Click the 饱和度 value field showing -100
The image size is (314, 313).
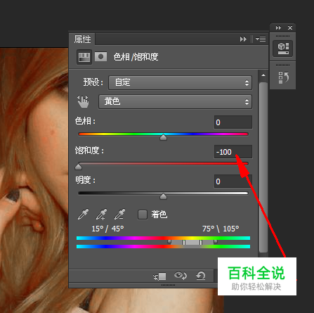(x=233, y=152)
